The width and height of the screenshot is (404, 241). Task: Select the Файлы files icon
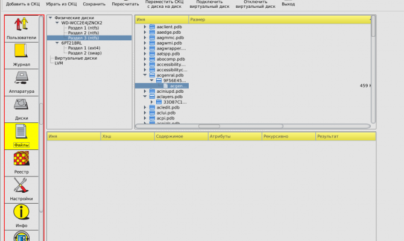click(x=21, y=131)
